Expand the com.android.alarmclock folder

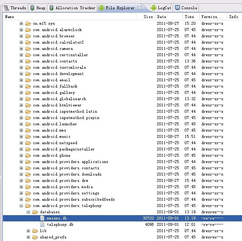click(x=21, y=30)
